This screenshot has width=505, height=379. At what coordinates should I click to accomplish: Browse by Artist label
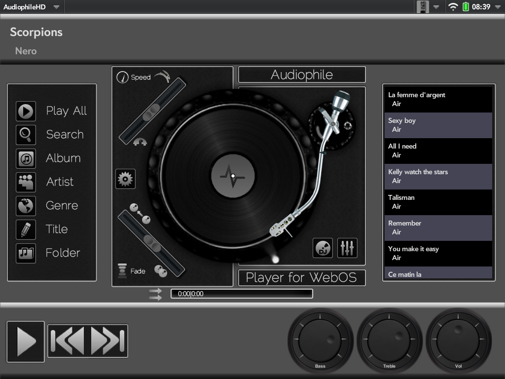pos(60,182)
